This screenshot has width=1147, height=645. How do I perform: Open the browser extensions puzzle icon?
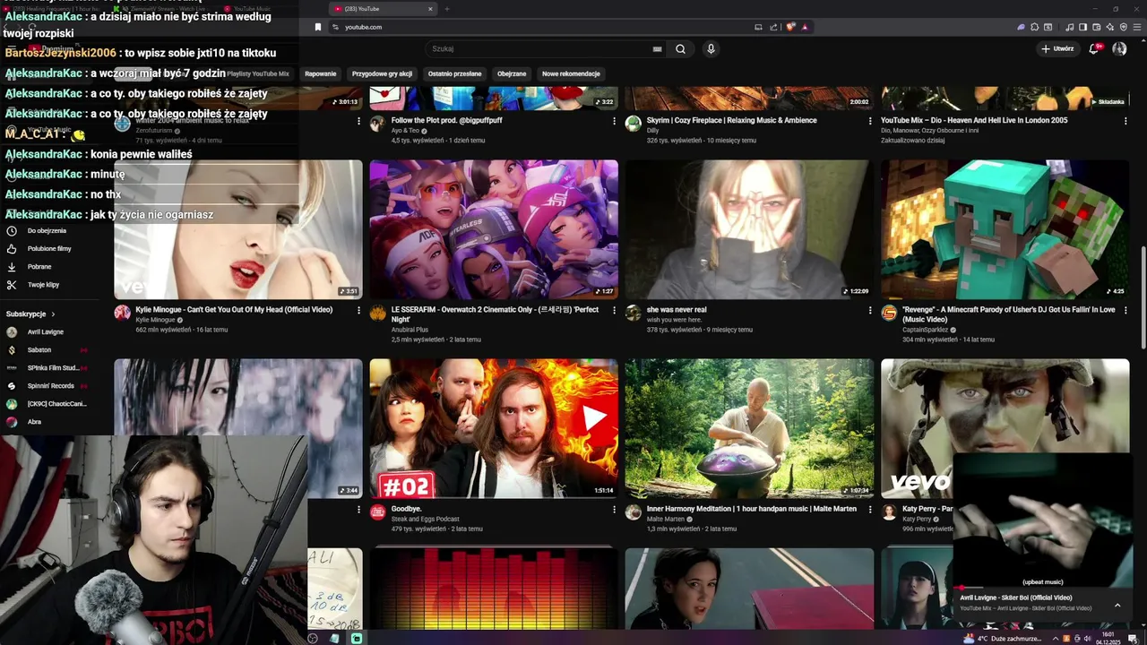point(1035,27)
